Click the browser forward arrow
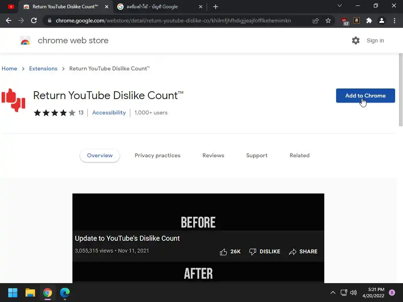The width and height of the screenshot is (403, 302). (x=21, y=20)
